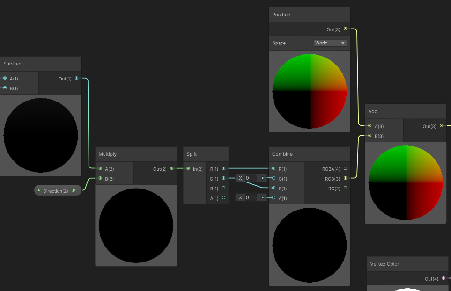
Task: Click the X value field for Combine A(1)
Action: point(251,197)
